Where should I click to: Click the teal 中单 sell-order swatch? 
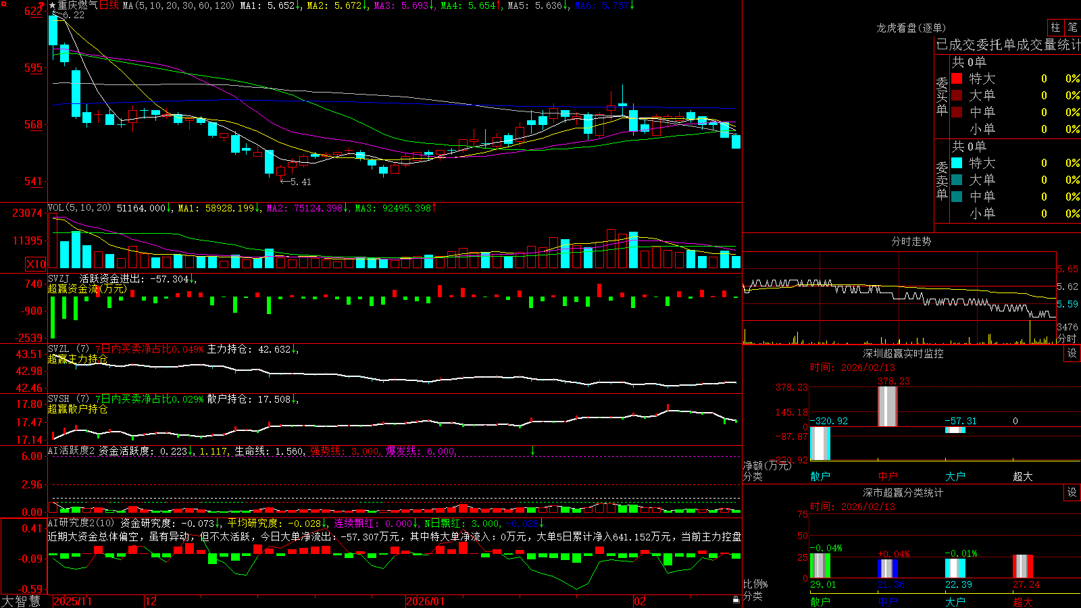957,197
